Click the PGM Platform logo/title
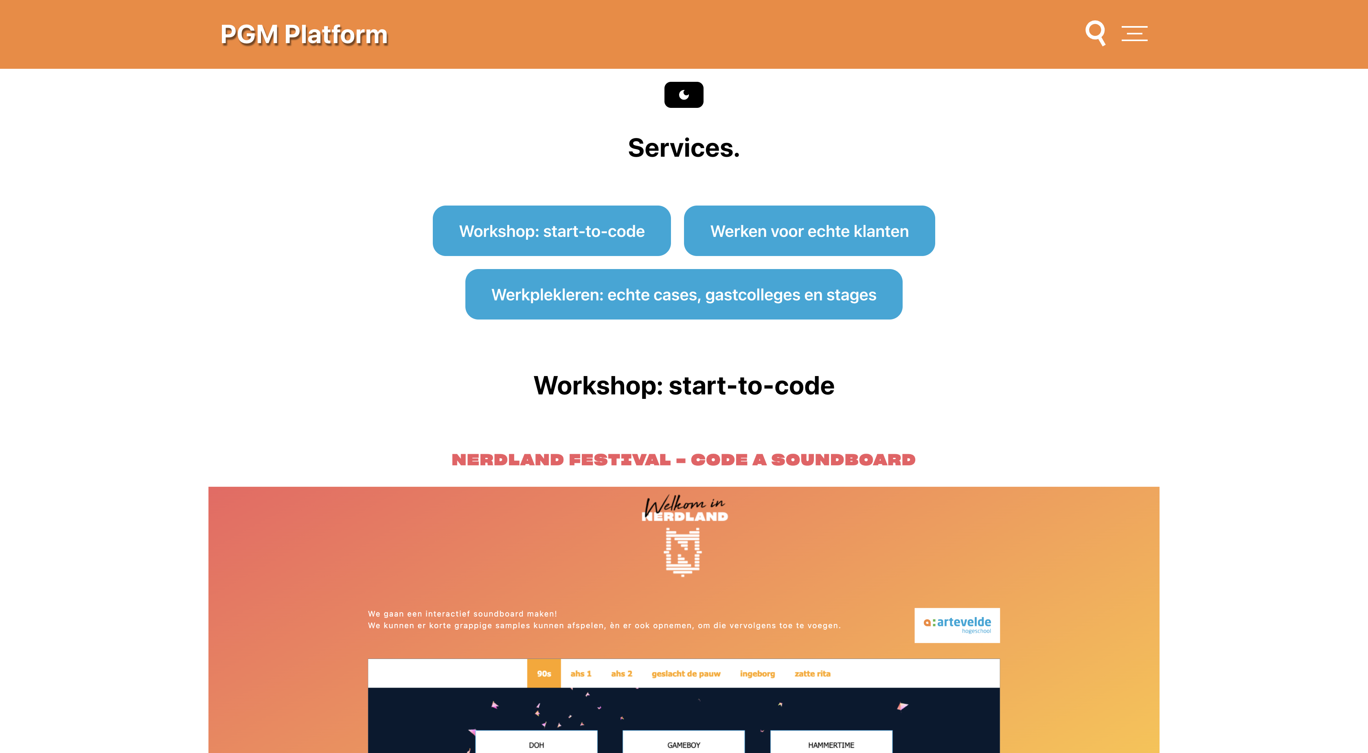Image resolution: width=1368 pixels, height=753 pixels. (303, 33)
